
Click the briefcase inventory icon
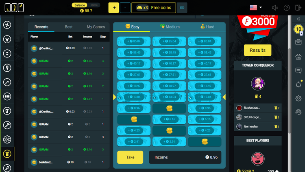click(x=298, y=42)
